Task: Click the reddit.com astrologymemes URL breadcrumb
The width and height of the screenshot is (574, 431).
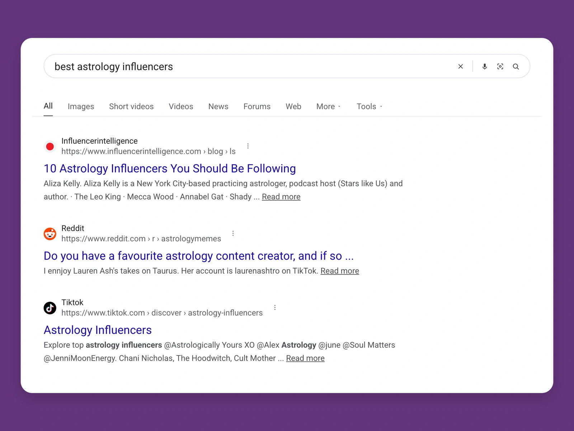Action: [141, 238]
